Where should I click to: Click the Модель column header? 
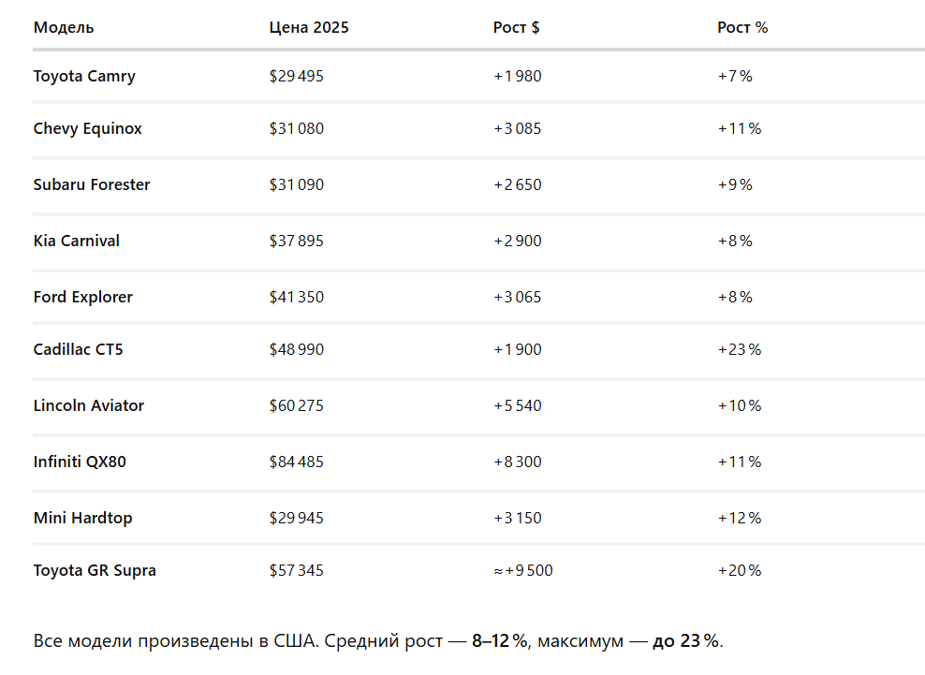click(x=64, y=28)
